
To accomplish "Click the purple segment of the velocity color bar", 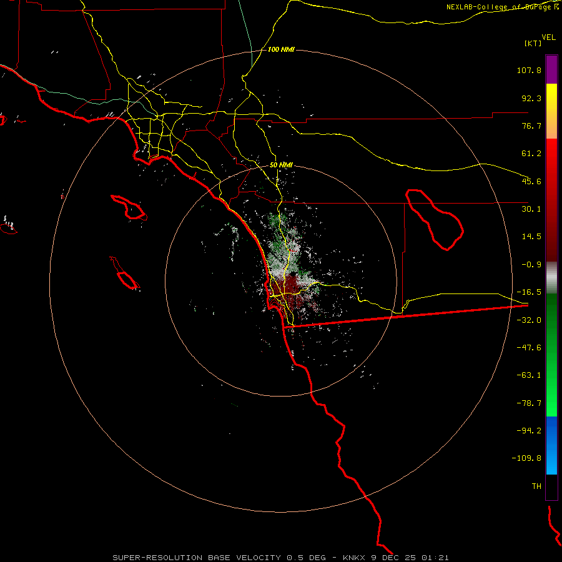I will pyautogui.click(x=551, y=69).
